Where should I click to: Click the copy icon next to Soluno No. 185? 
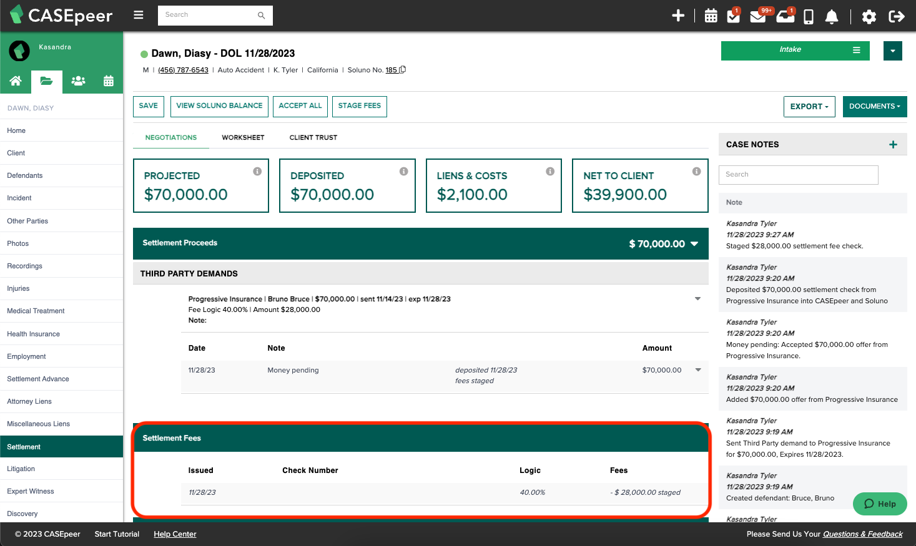[403, 69]
